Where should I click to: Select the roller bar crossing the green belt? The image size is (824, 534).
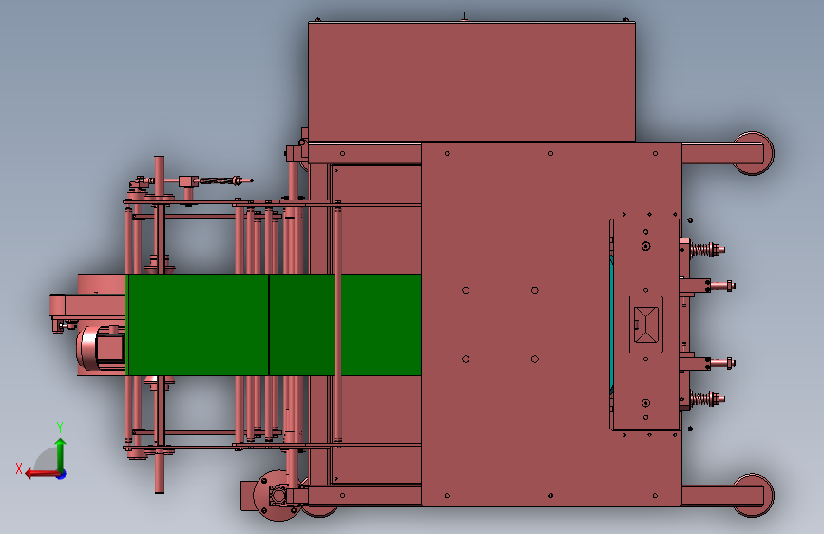pos(337,322)
